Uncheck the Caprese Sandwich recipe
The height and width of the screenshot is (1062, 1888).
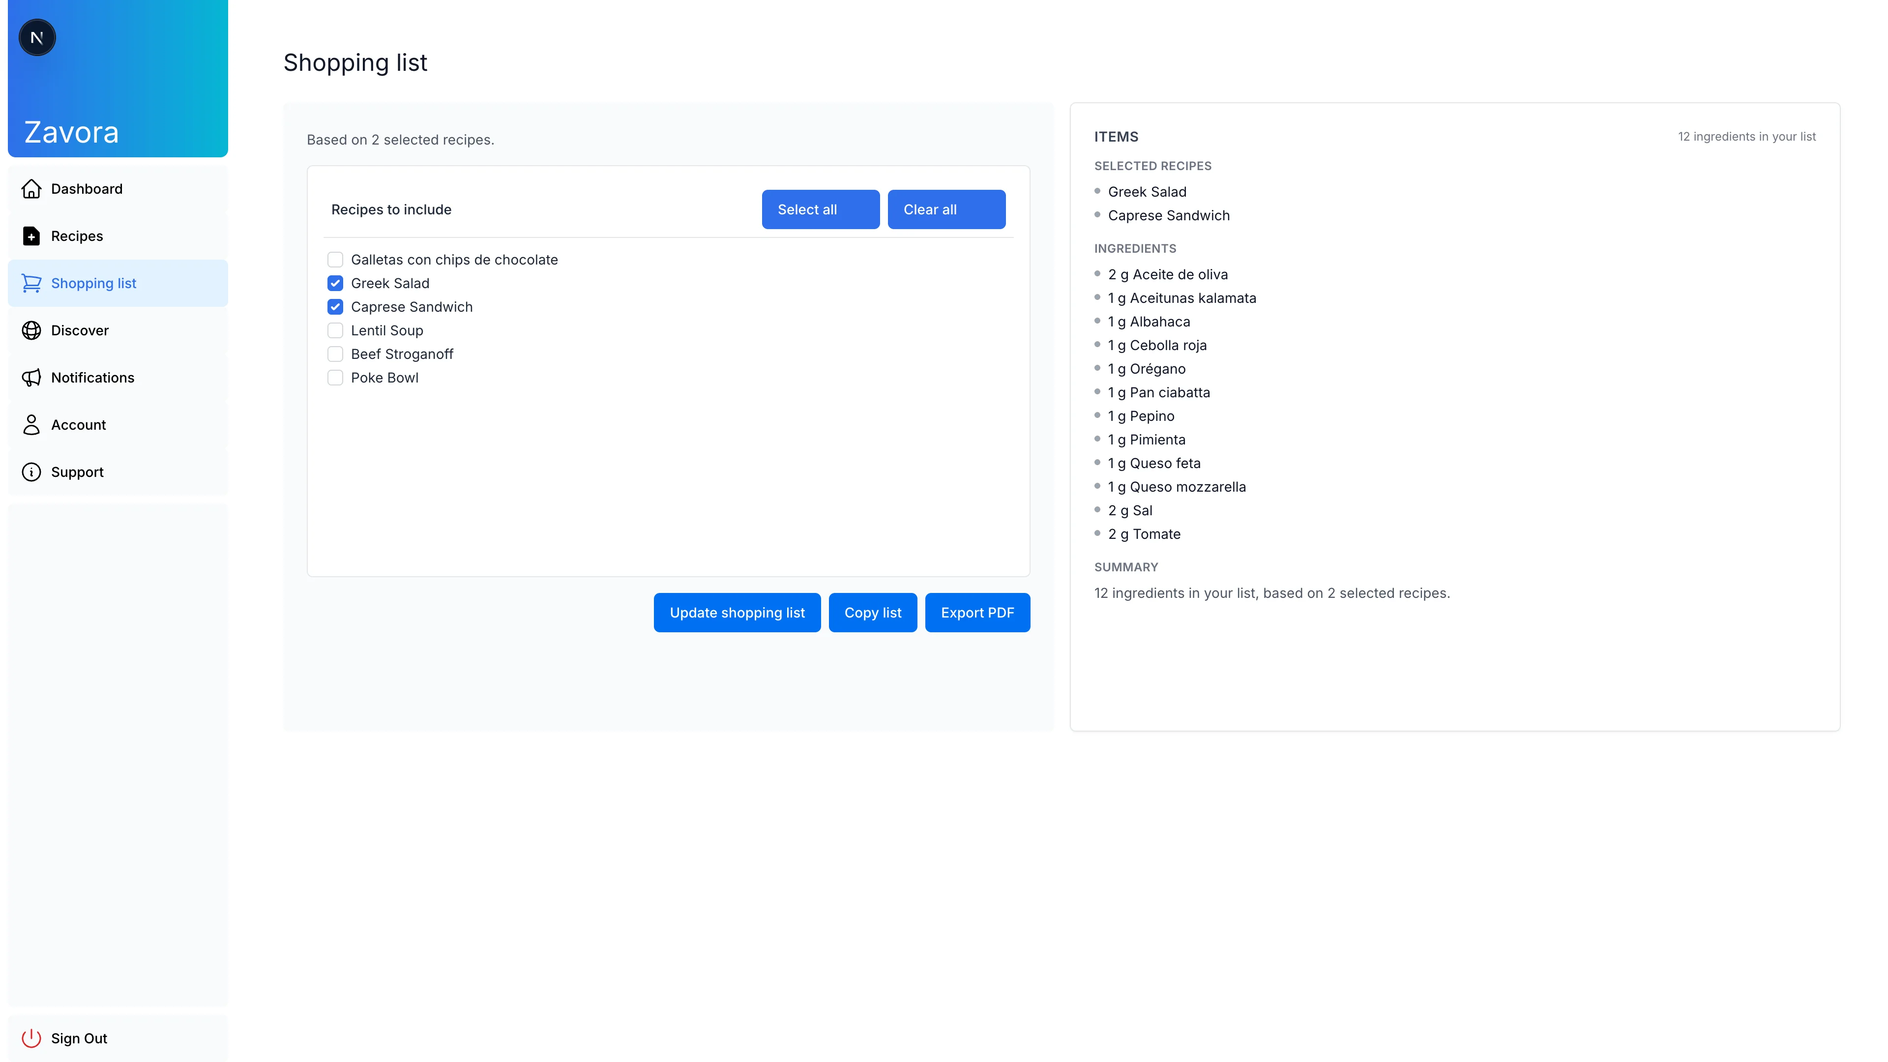tap(336, 307)
